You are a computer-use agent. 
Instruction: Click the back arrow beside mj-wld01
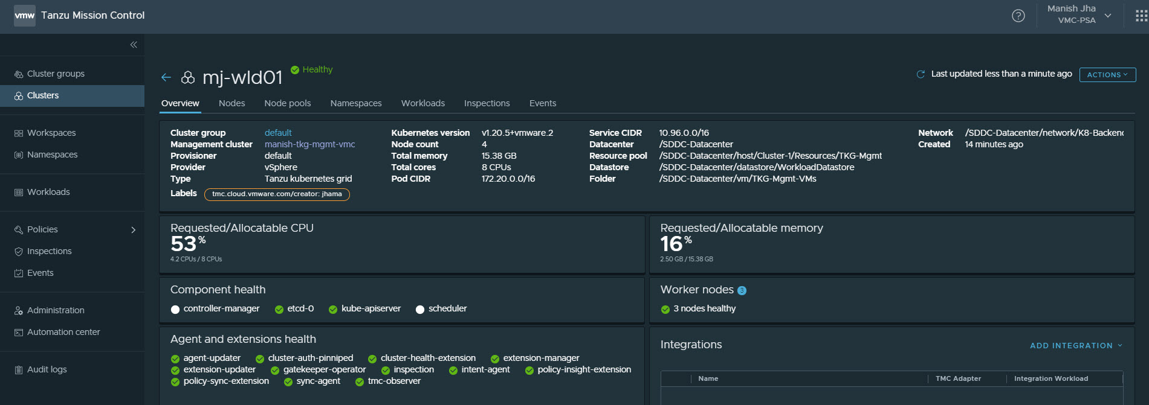pyautogui.click(x=166, y=77)
